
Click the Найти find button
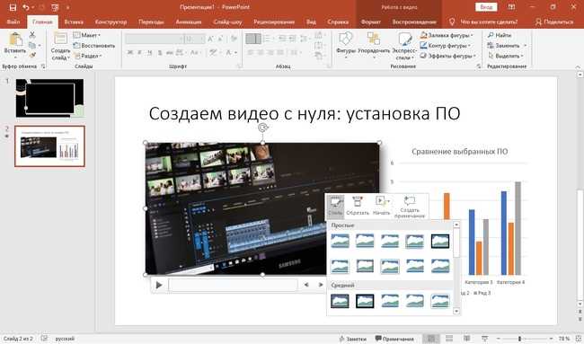[x=500, y=35]
